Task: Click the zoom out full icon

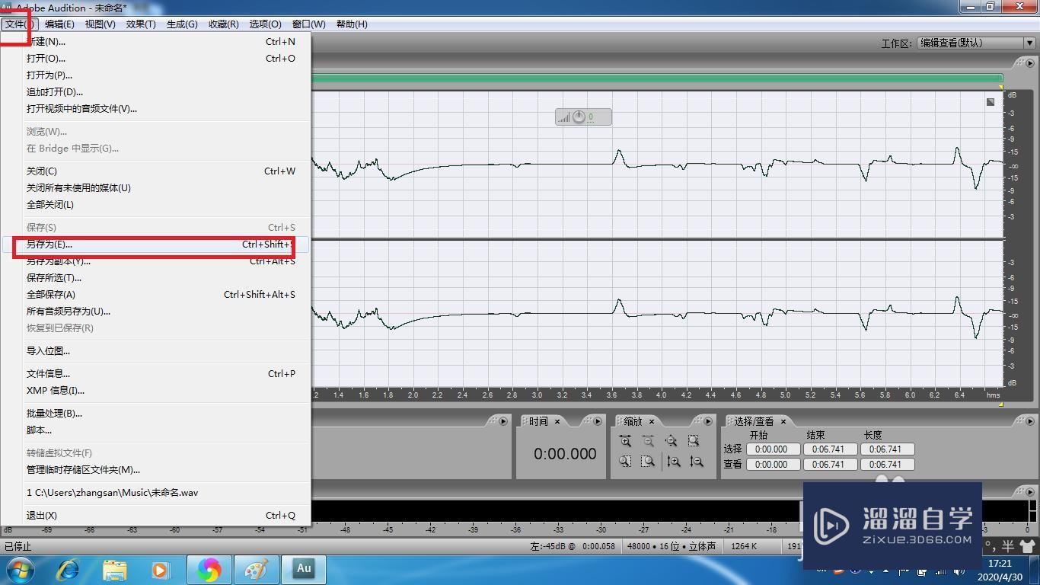Action: pyautogui.click(x=671, y=441)
